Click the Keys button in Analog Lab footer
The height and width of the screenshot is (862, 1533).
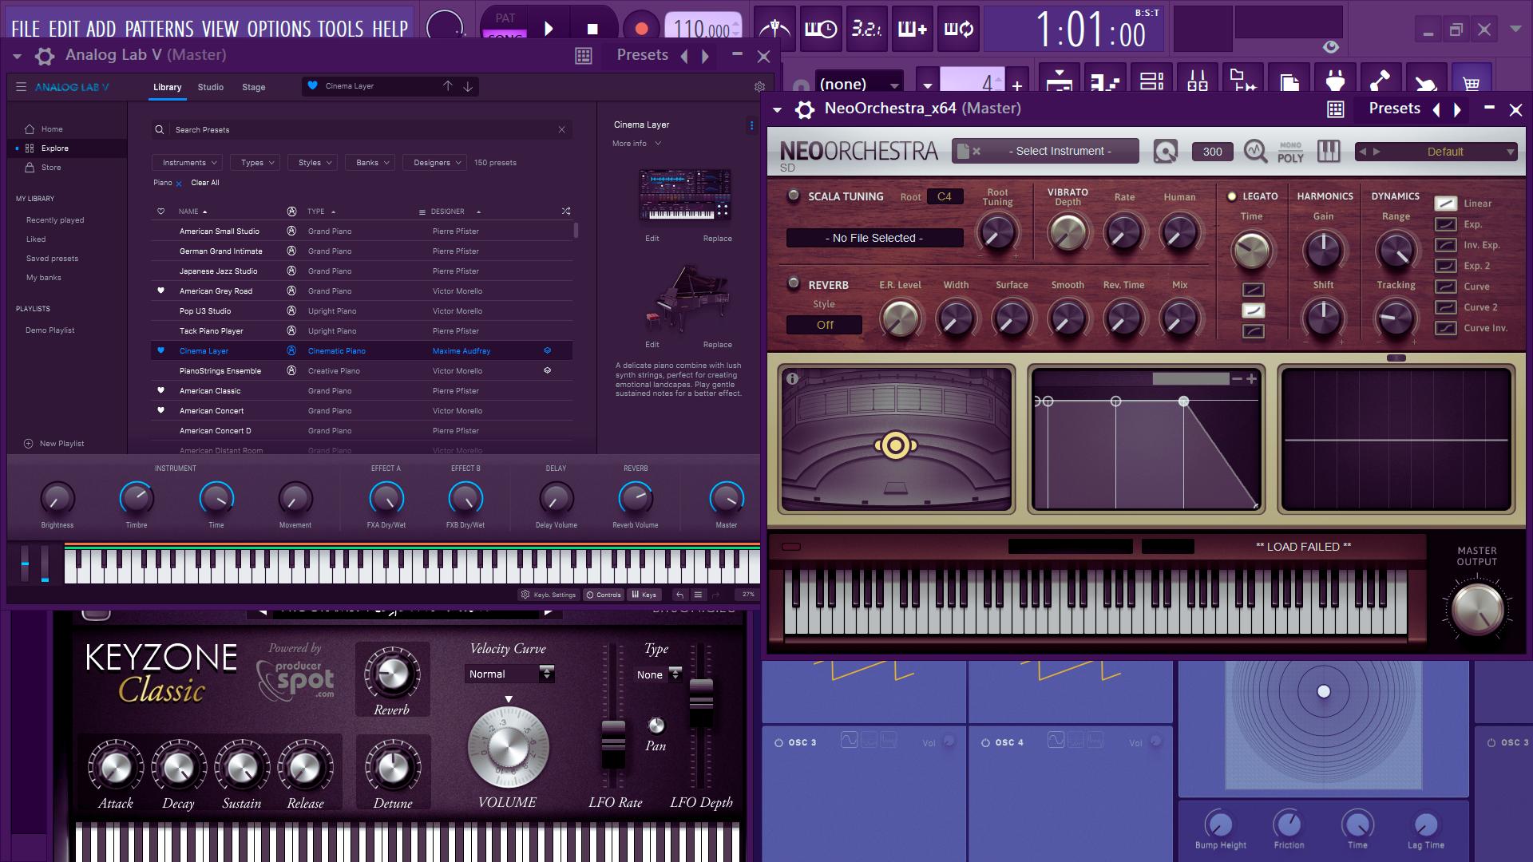pos(644,595)
